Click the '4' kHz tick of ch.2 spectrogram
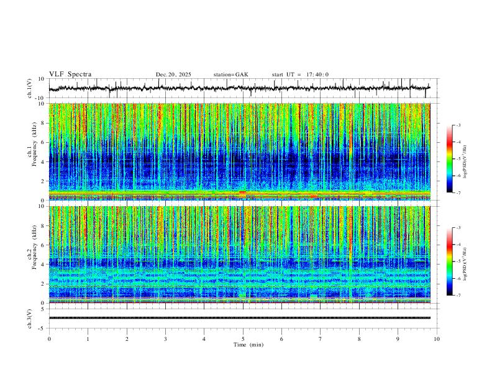492x380 pixels. pyautogui.click(x=43, y=265)
